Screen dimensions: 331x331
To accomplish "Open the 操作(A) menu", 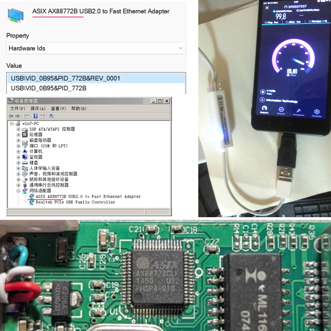I will [38, 109].
